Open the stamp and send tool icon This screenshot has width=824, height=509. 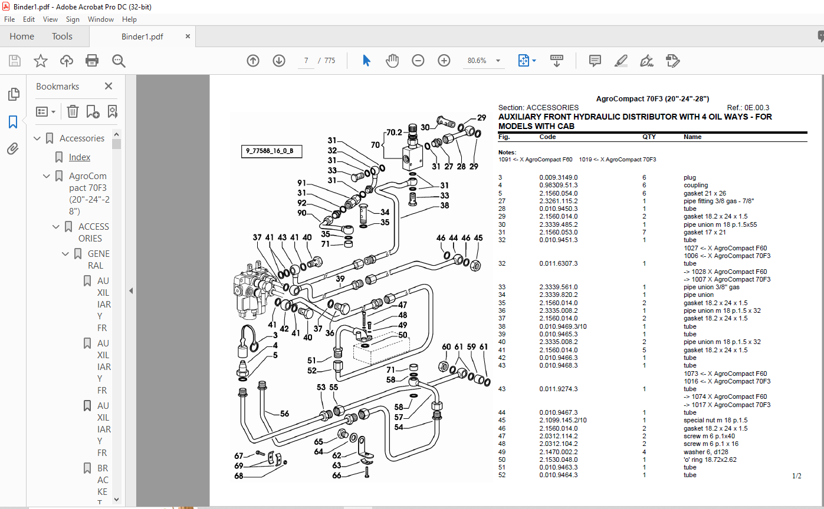672,61
